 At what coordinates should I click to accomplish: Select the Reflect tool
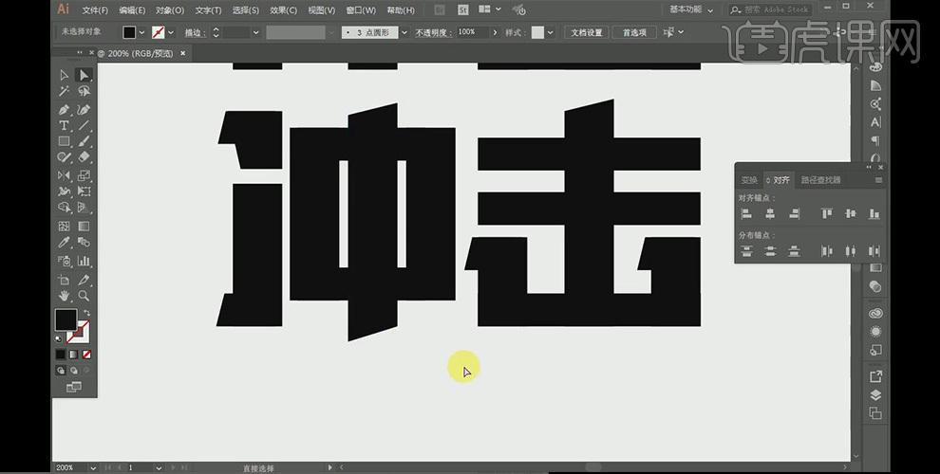(x=65, y=175)
